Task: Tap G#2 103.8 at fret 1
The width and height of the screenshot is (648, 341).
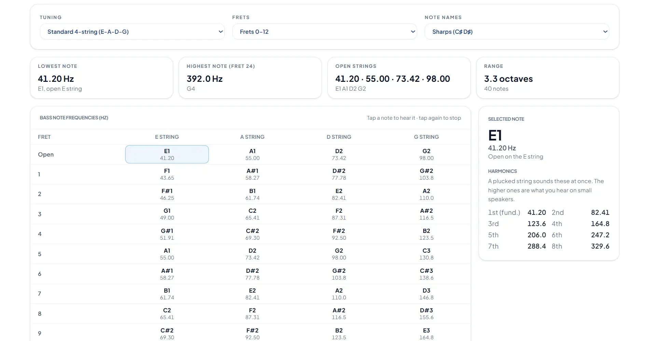Action: pyautogui.click(x=426, y=174)
